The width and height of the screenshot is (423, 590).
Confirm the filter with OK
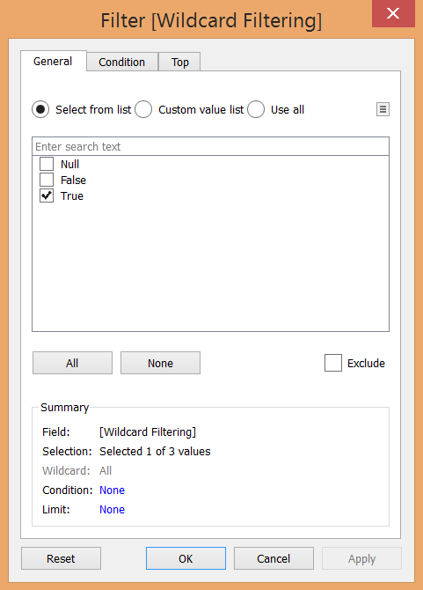point(186,558)
